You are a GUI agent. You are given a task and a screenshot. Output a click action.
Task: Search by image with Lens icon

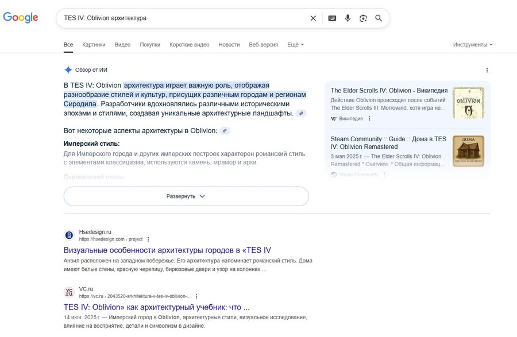coord(363,18)
